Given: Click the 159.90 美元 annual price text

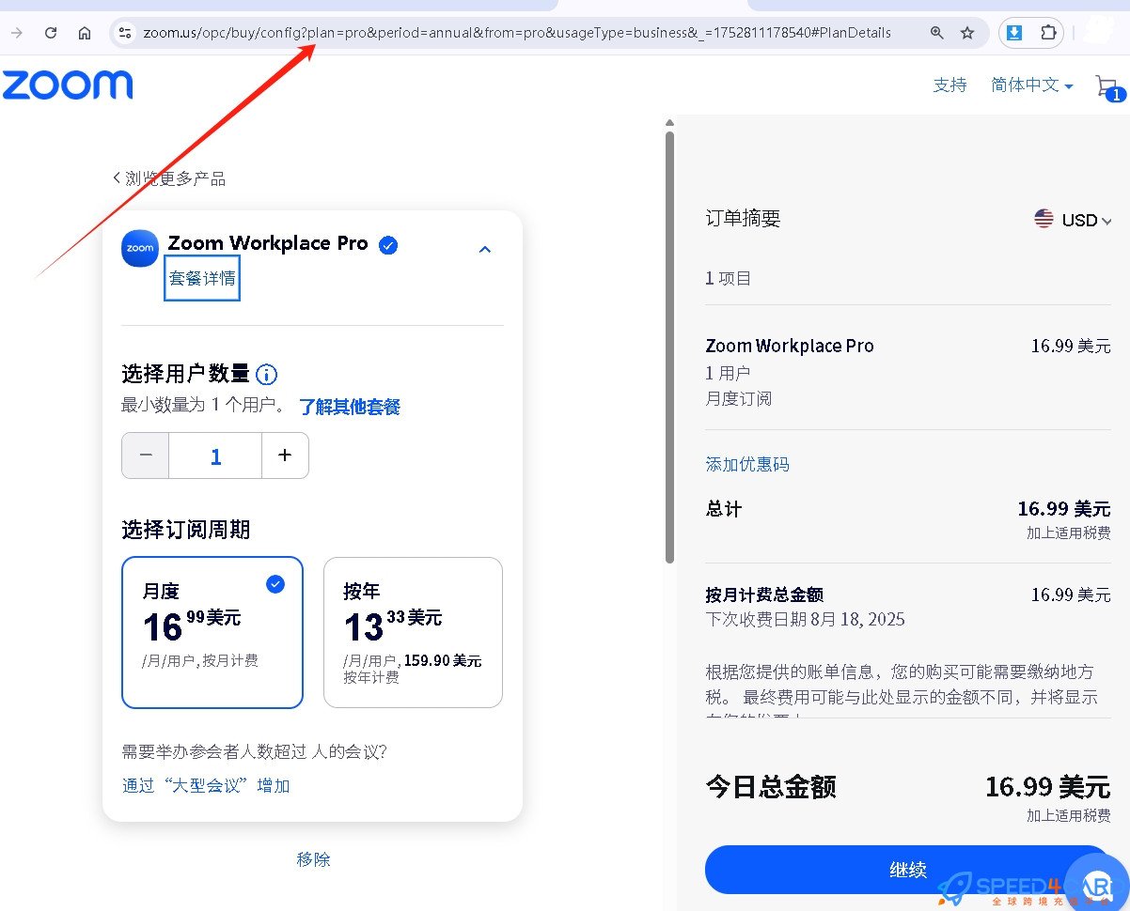Looking at the screenshot, I should 443,661.
